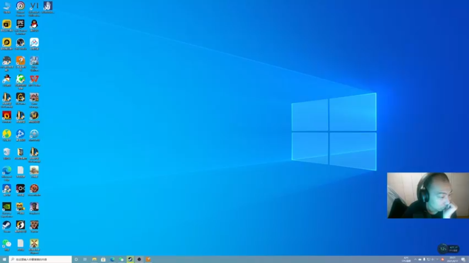Viewport: 469px width, 263px height.
Task: Expand the system tray hidden icons chevron
Action: tap(415, 259)
